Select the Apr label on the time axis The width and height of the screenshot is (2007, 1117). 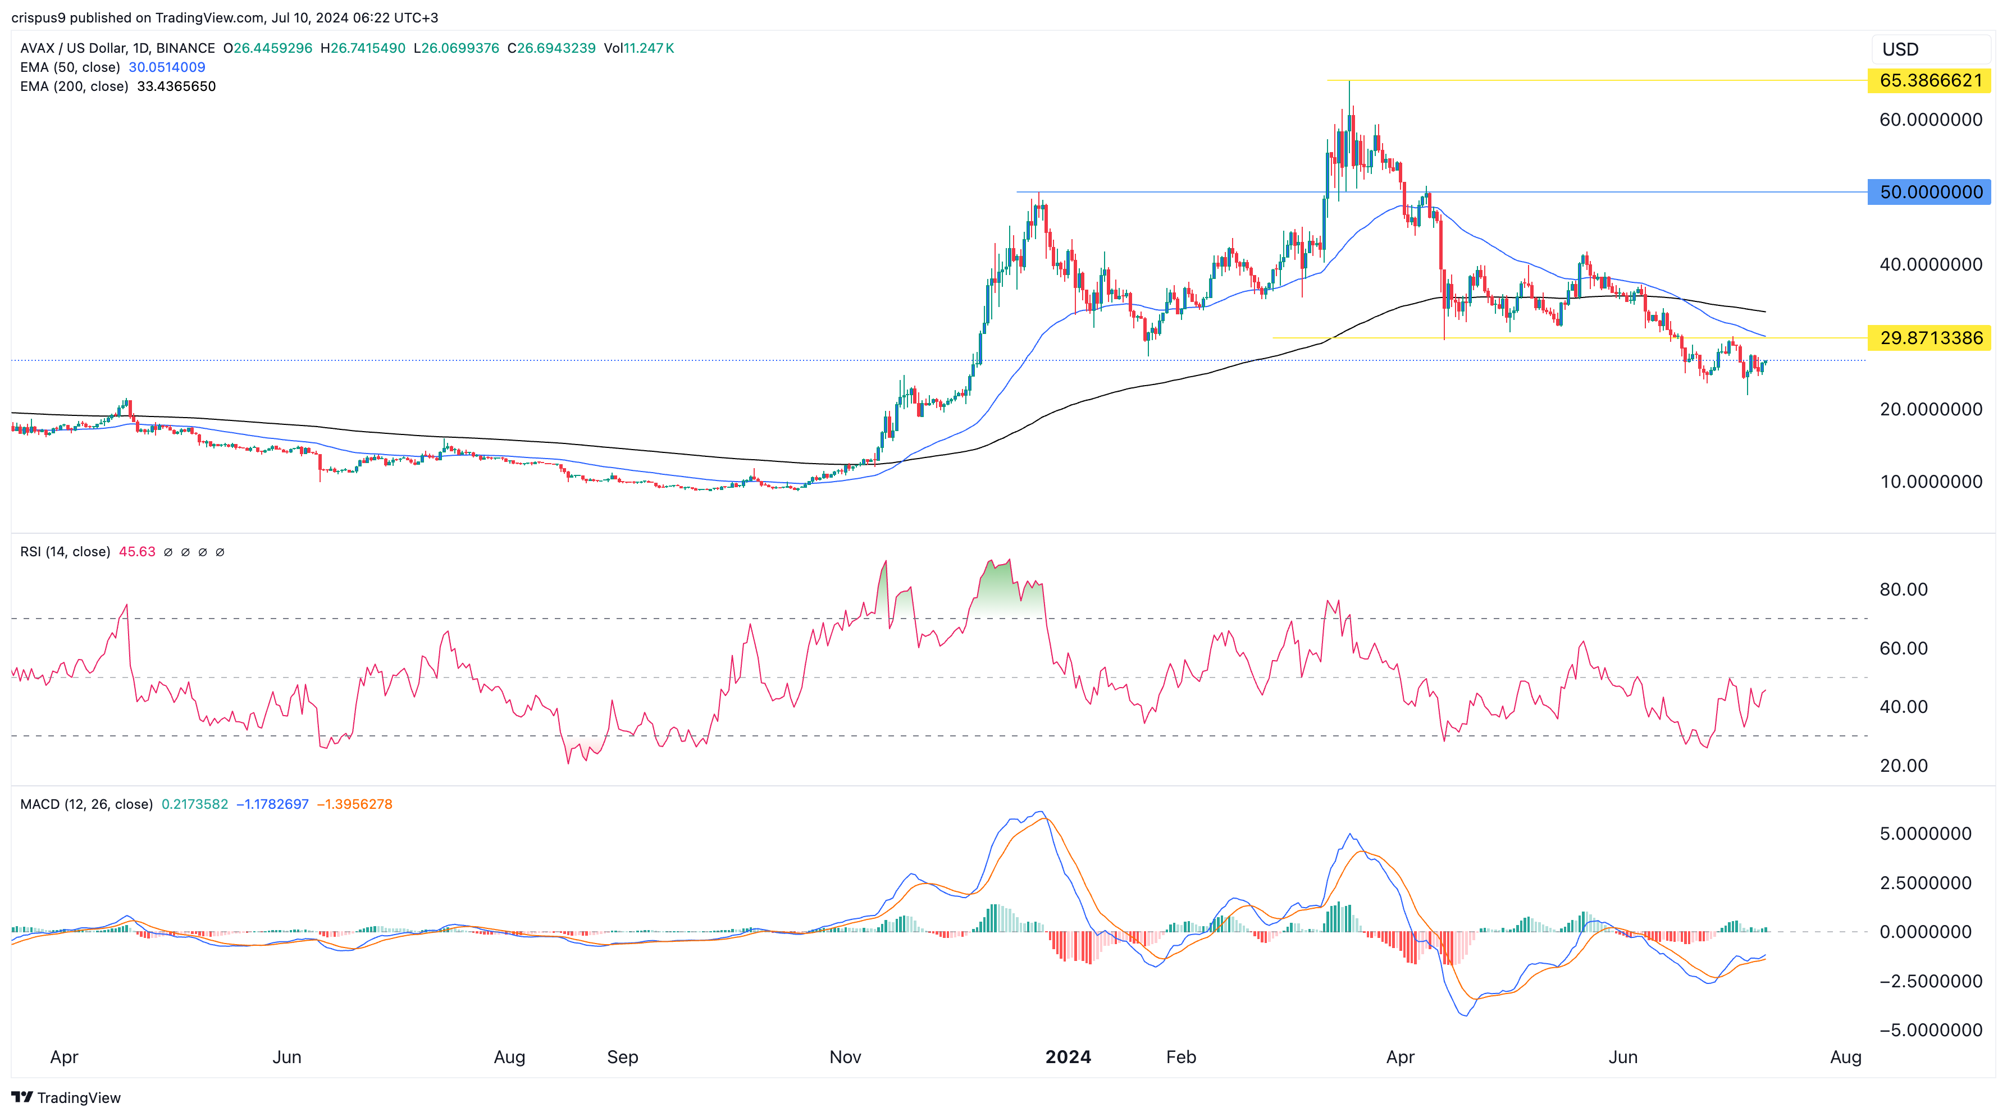coord(65,1057)
